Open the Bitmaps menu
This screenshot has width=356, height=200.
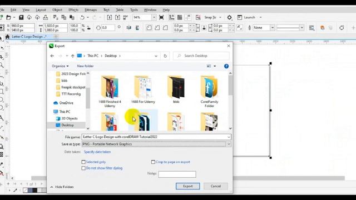(x=91, y=10)
